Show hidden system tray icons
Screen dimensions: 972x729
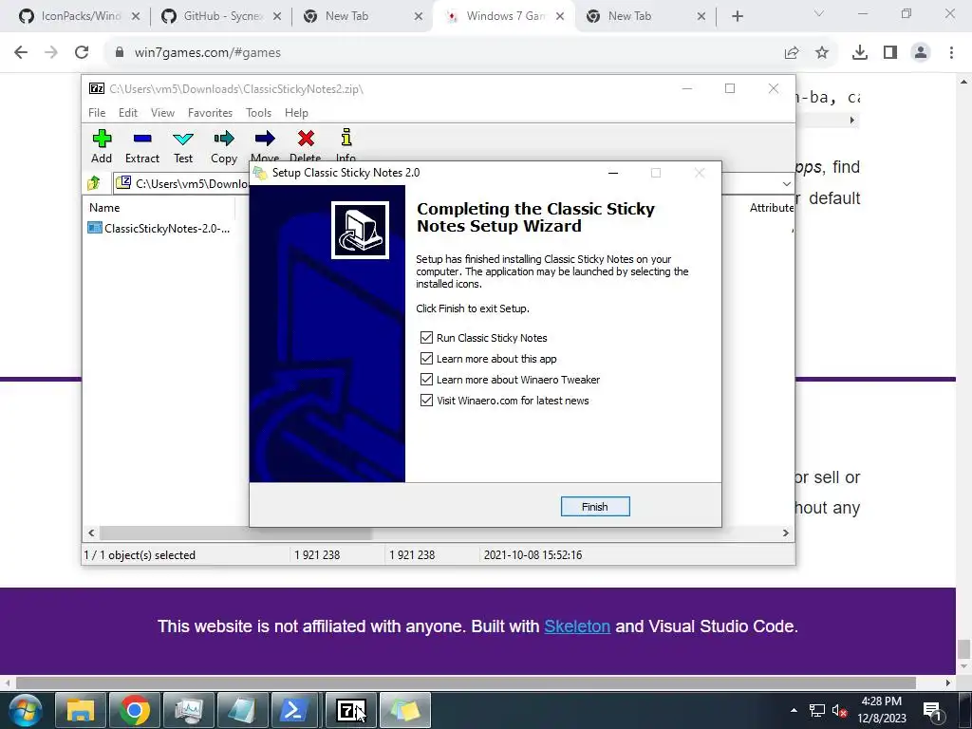(x=794, y=710)
